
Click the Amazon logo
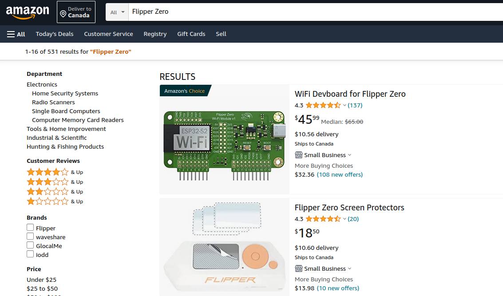[28, 12]
